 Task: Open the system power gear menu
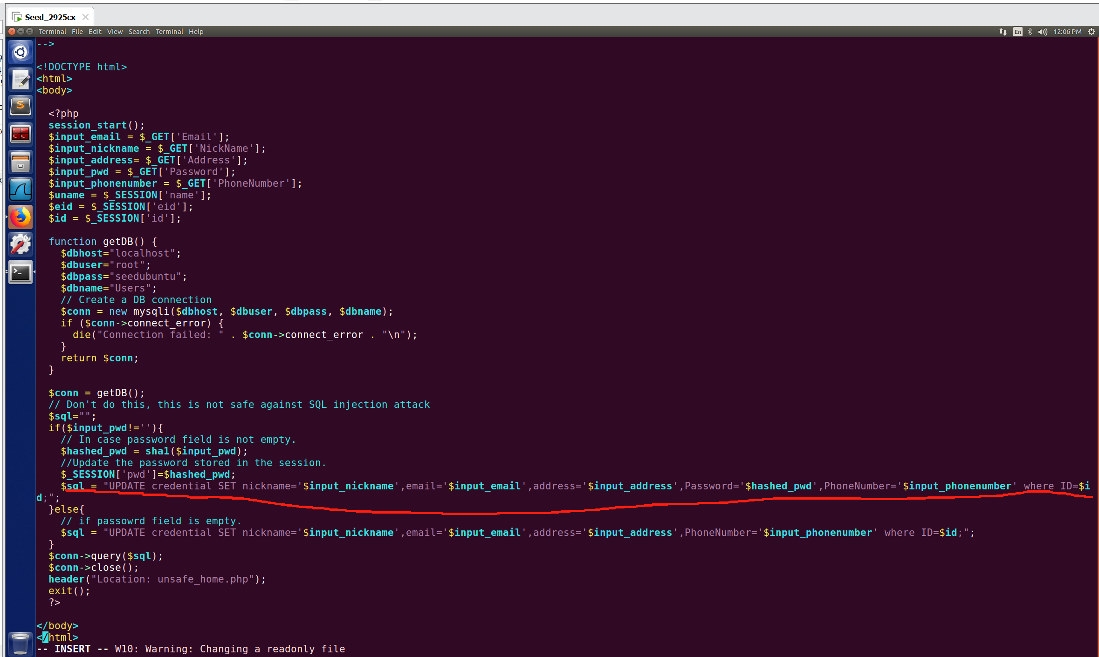point(1091,32)
